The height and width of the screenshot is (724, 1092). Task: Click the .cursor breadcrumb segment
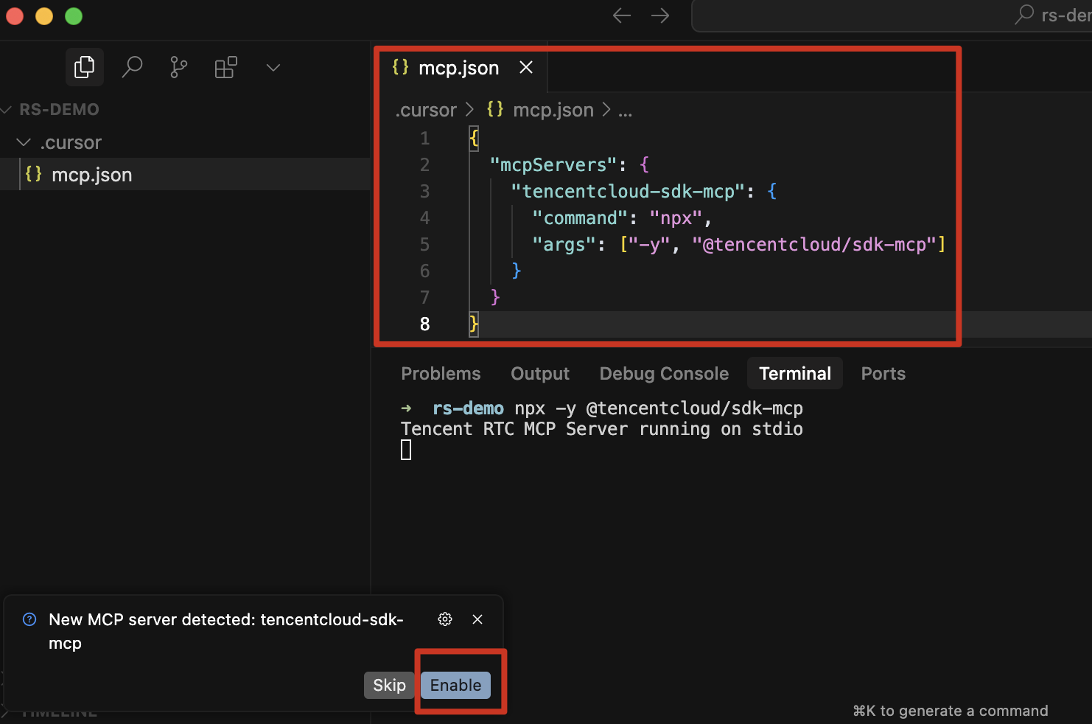click(x=427, y=110)
